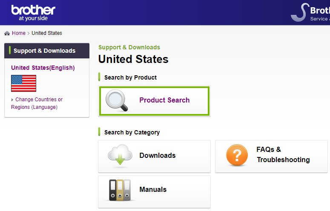The width and height of the screenshot is (330, 211).
Task: Click Change Countries or Regions link
Action: [37, 103]
